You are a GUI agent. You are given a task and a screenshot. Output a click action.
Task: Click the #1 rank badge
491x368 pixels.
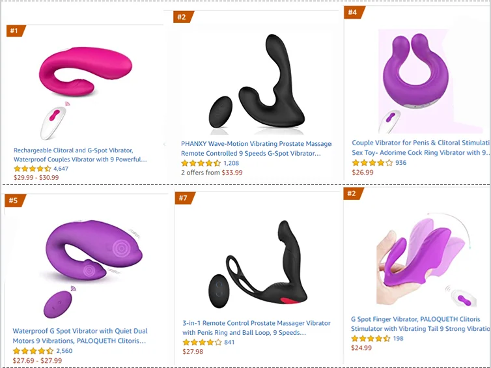14,31
